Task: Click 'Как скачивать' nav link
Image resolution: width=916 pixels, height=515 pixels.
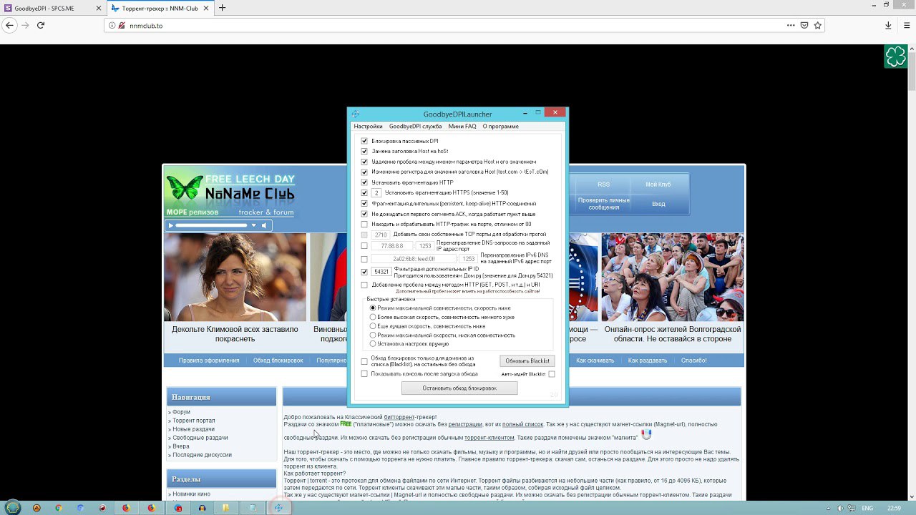Action: tap(595, 360)
